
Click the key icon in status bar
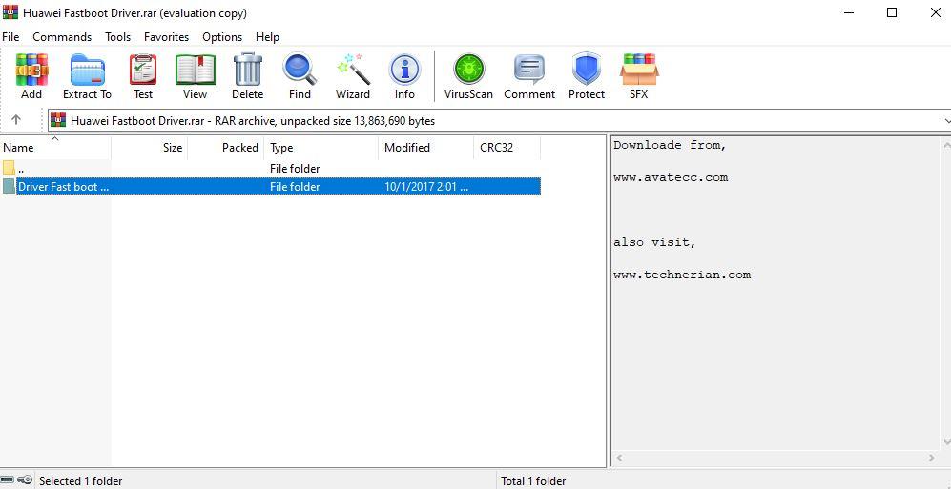point(24,479)
